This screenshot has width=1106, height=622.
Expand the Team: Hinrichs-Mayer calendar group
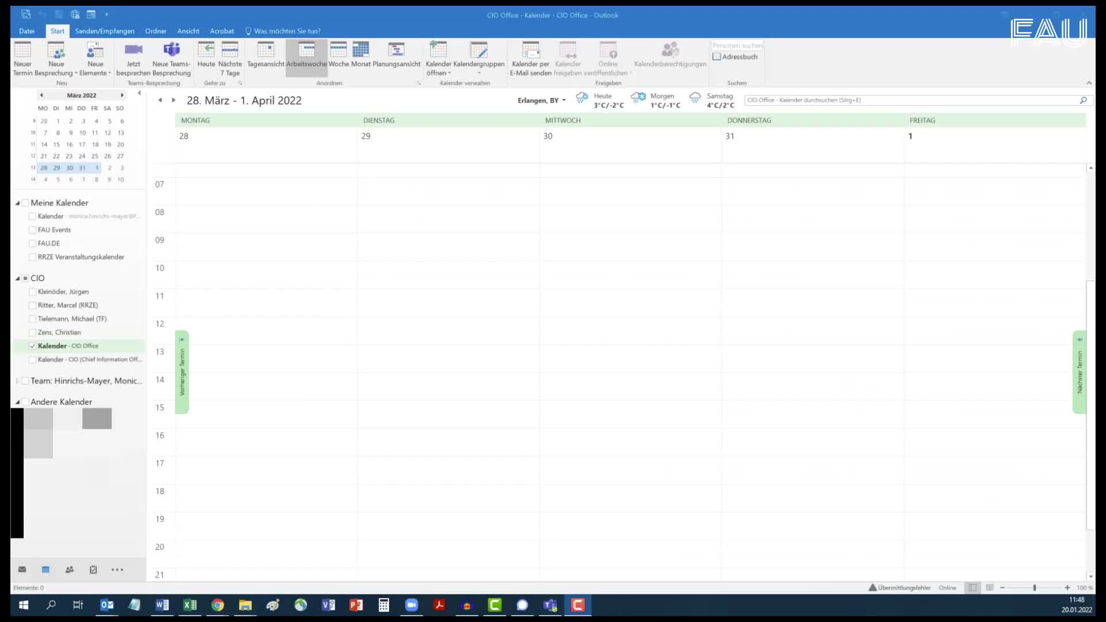tap(17, 381)
